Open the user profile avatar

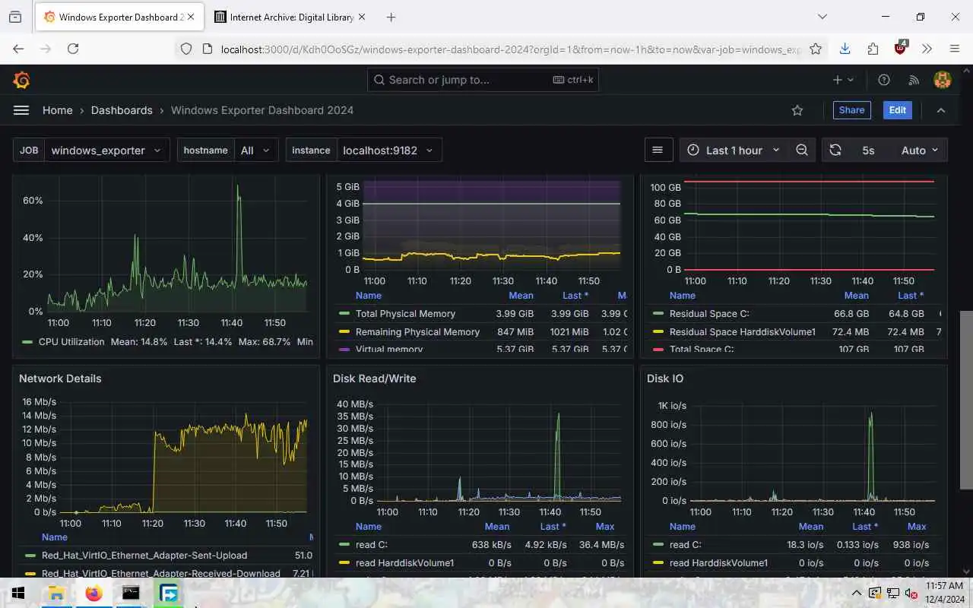[943, 80]
